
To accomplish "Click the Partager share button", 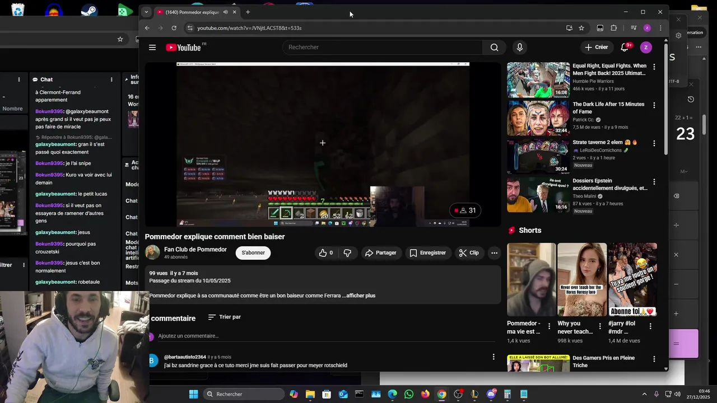I will pyautogui.click(x=381, y=253).
